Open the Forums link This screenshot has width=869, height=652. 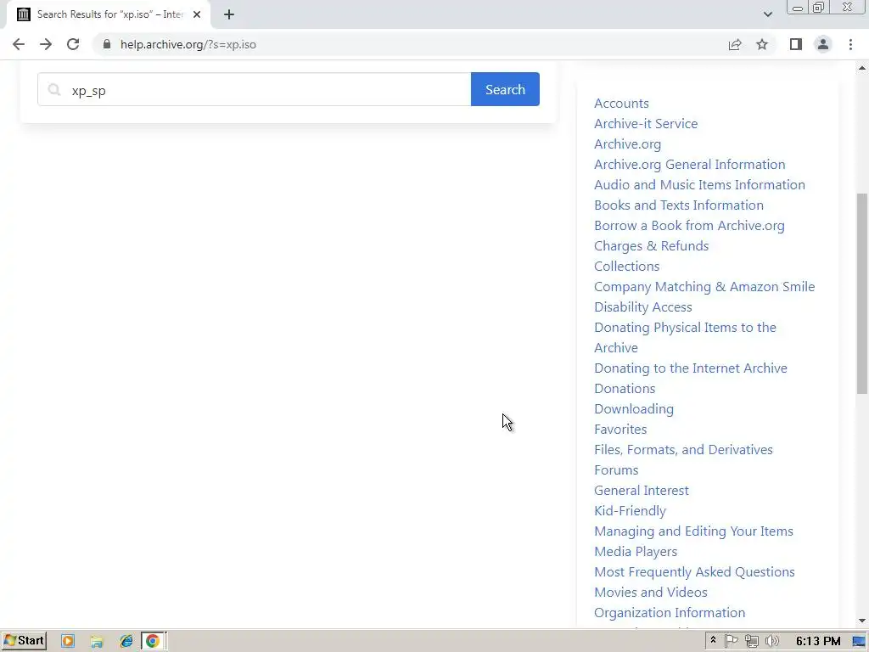[616, 470]
